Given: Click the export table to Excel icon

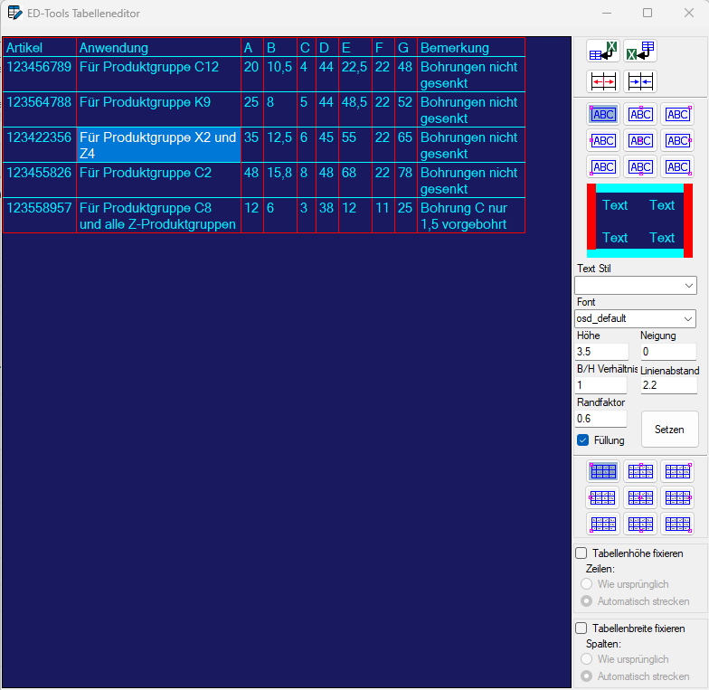Looking at the screenshot, I should tap(640, 52).
